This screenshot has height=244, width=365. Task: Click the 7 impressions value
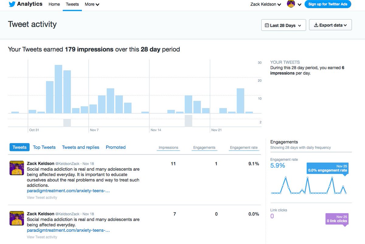pyautogui.click(x=175, y=214)
